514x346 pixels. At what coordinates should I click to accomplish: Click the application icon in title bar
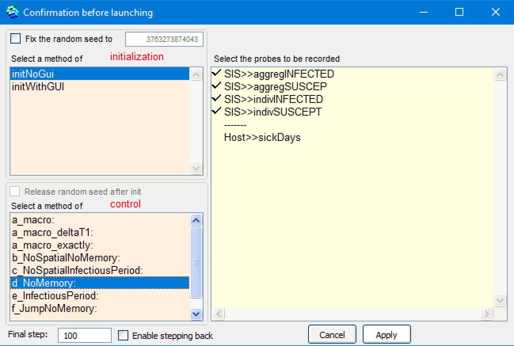[13, 12]
